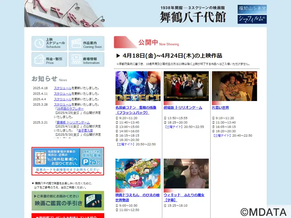The width and height of the screenshot is (291, 218).
Task: Click the wallet icon on the Price button
Action: coord(39,59)
